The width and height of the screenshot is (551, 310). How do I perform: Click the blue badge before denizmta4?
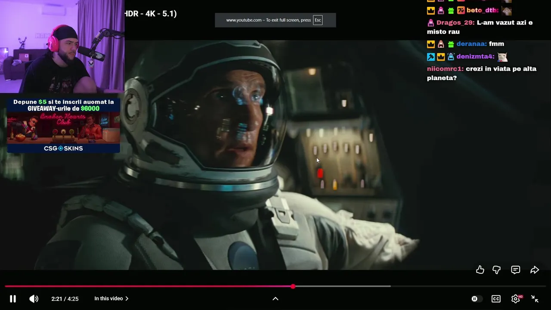(431, 56)
